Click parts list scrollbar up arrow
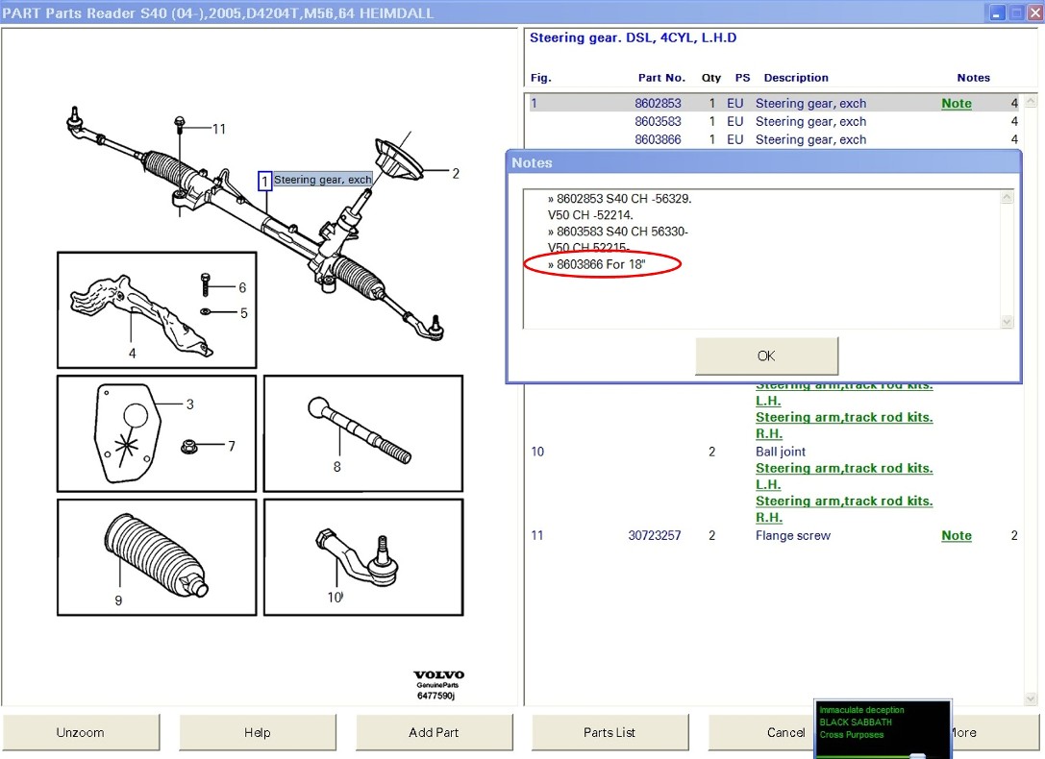Screen dimensions: 1045x759 point(1031,101)
